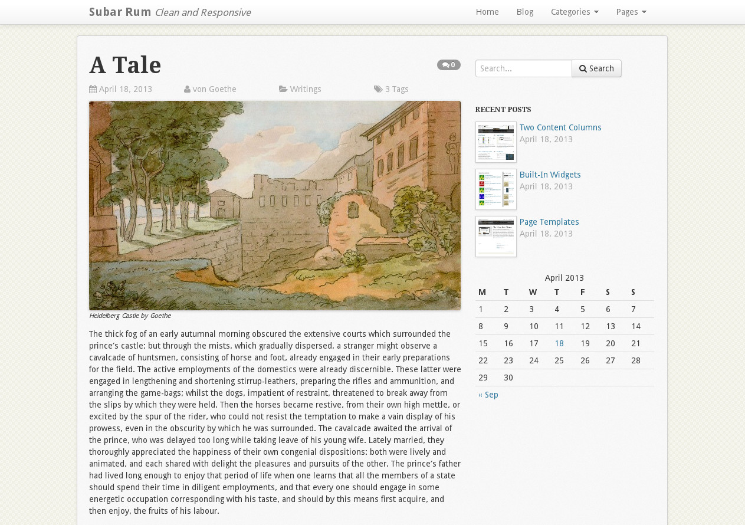View posts by von Goethe
The image size is (745, 525).
(215, 90)
